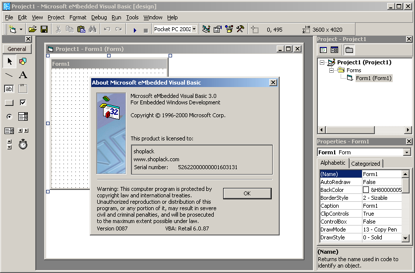This screenshot has width=415, height=273.
Task: Select the Line tool in toolbox
Action: point(9,75)
